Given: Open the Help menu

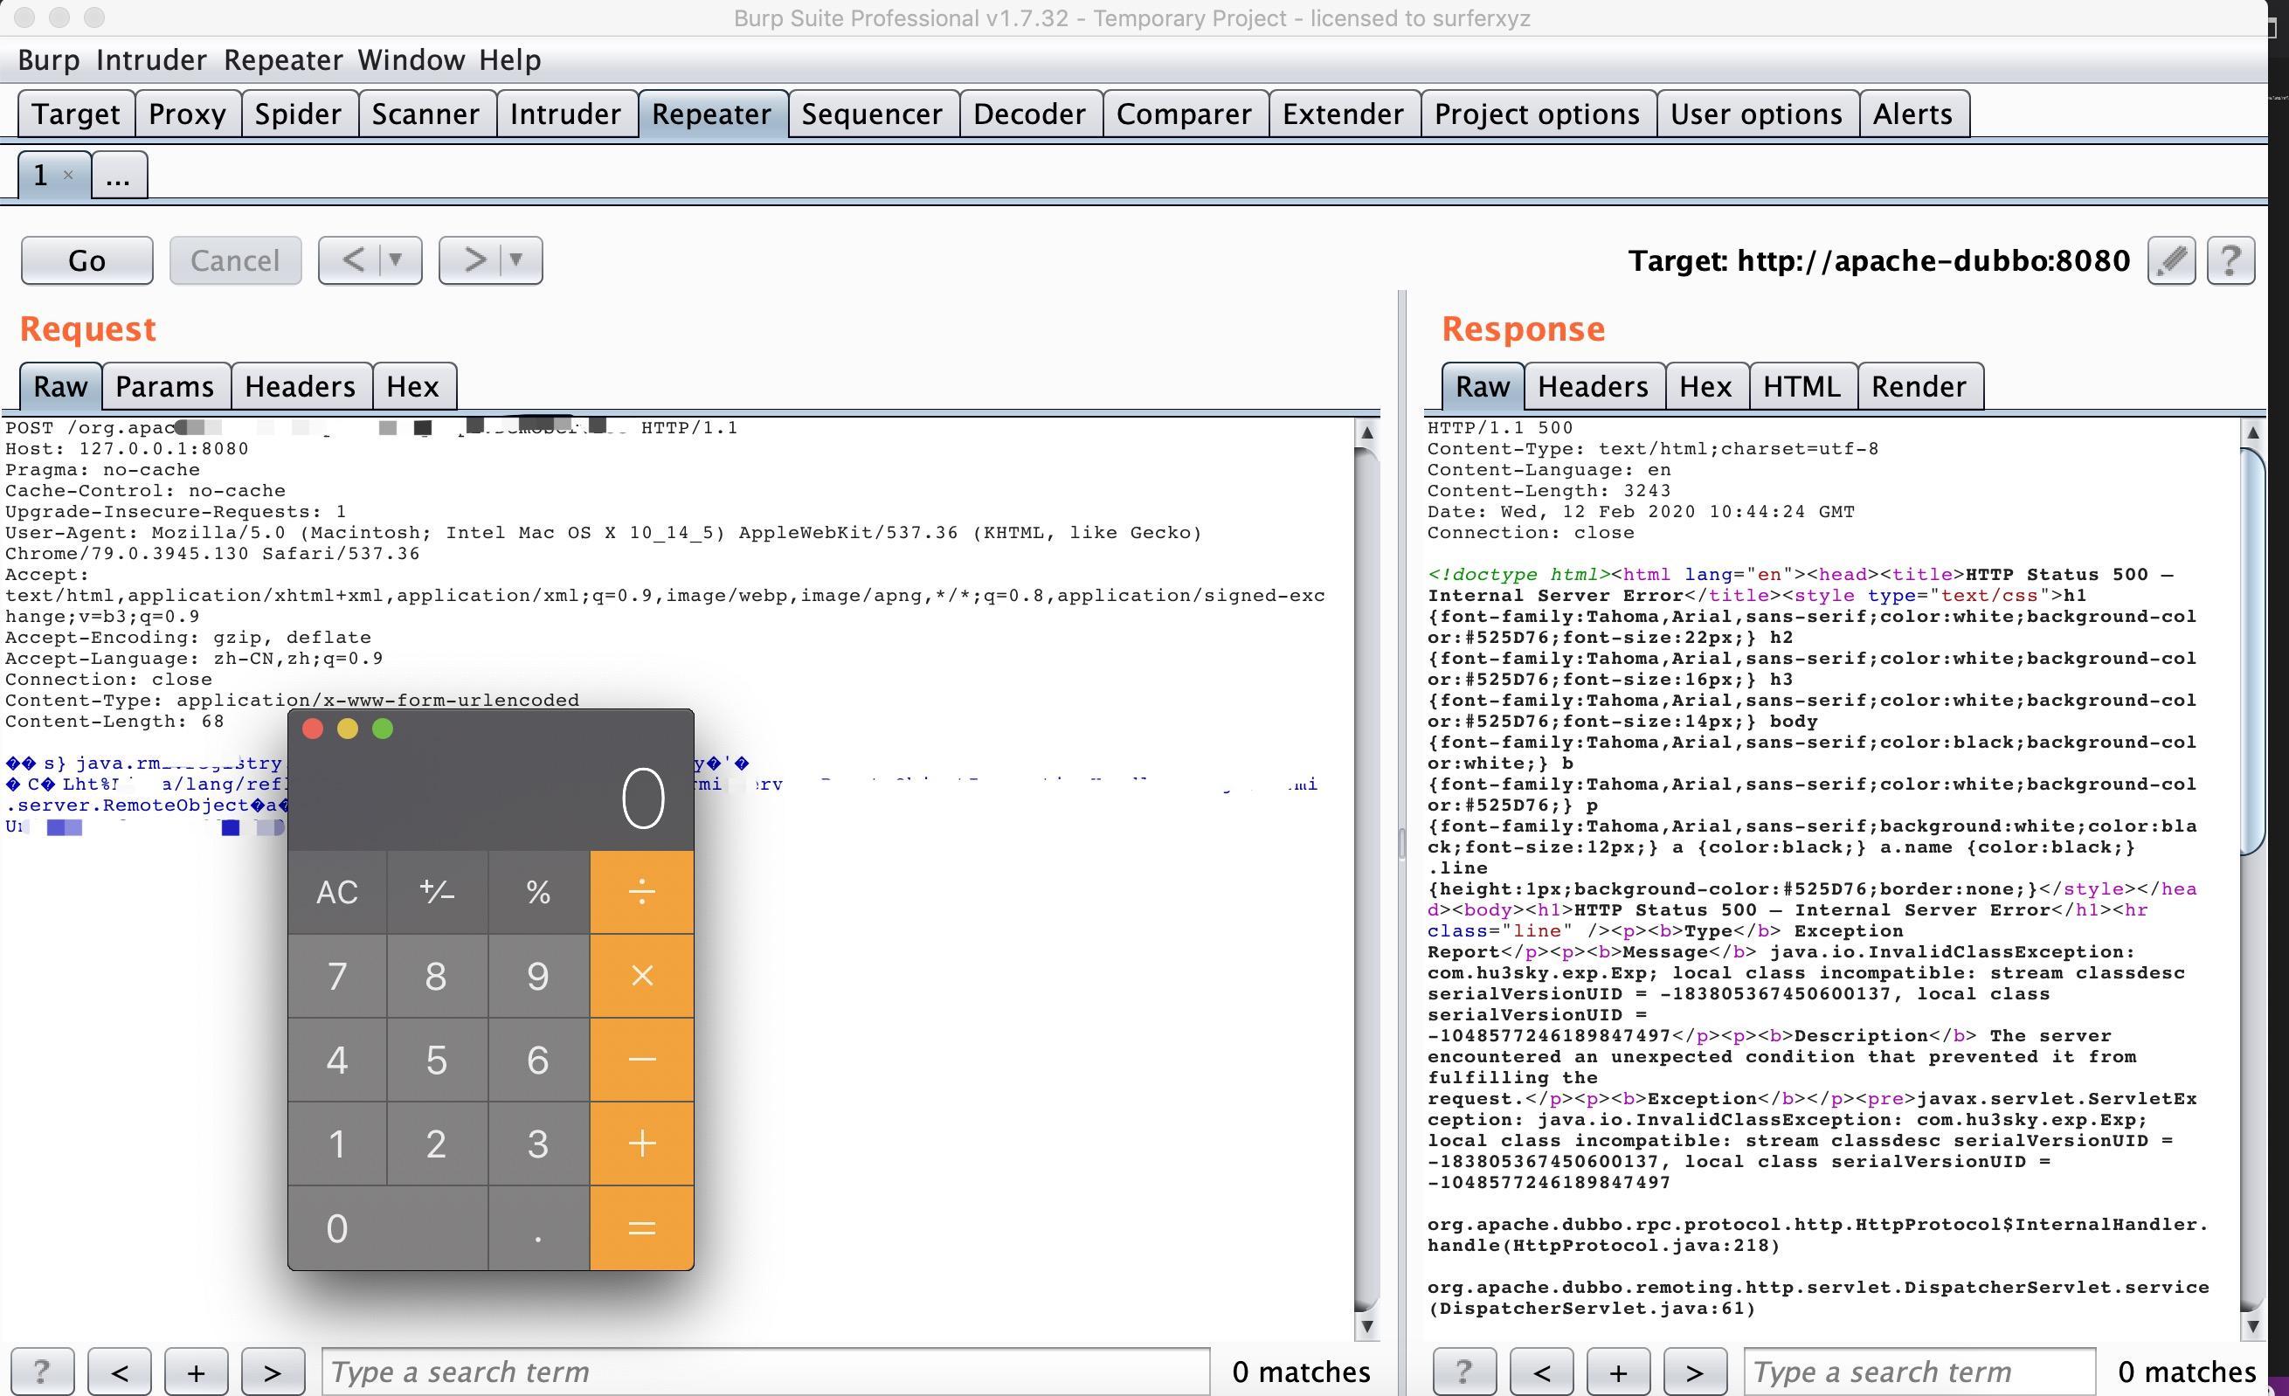Looking at the screenshot, I should [x=510, y=60].
